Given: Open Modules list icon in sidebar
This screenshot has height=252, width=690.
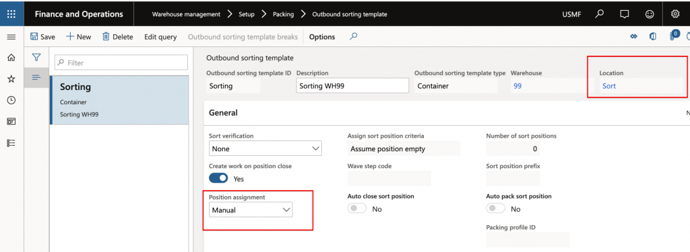Looking at the screenshot, I should click(x=11, y=142).
